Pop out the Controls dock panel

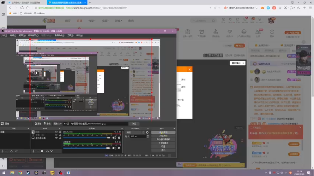[x=174, y=128]
